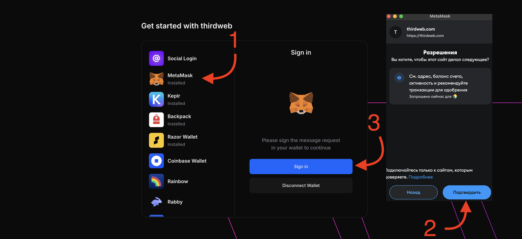
Task: Select the 'Backpack' wallet label
Action: click(179, 116)
